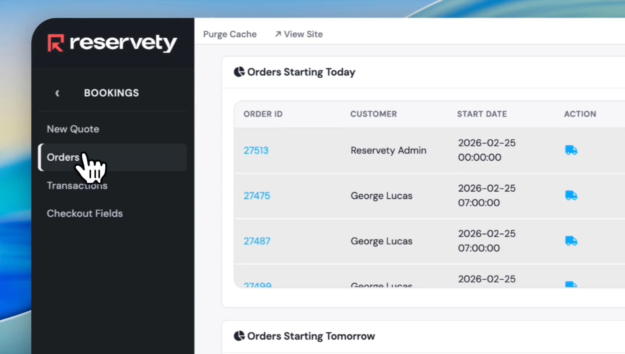Image resolution: width=625 pixels, height=354 pixels.
Task: Click the truck icon for order 27487
Action: coord(571,241)
